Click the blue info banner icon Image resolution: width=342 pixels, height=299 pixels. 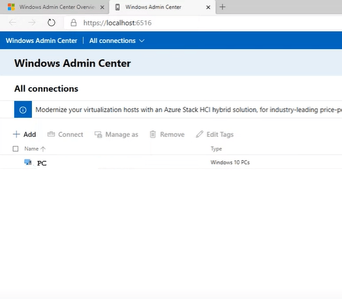click(23, 109)
